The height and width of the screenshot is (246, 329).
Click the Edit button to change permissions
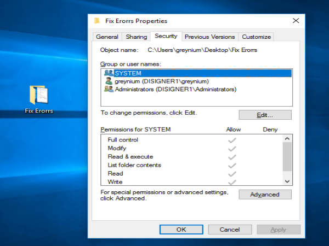265,115
